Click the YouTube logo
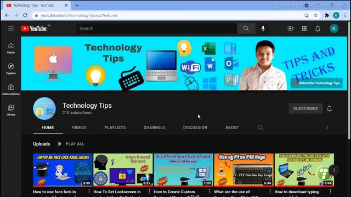Viewport: 351px width, 197px height. click(x=34, y=28)
